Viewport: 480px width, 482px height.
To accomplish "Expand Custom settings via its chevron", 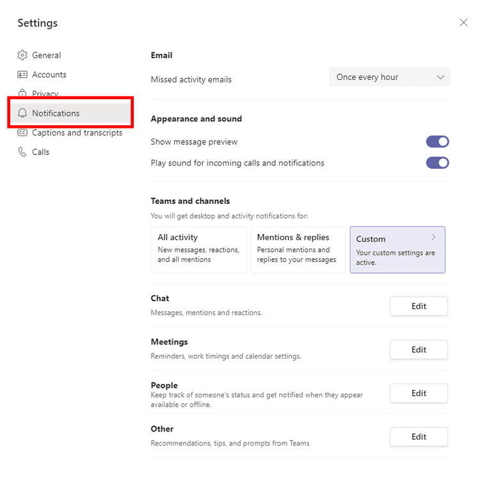I will pos(433,237).
